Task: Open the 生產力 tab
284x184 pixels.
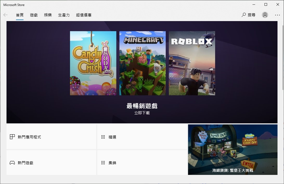Action: tap(64, 15)
